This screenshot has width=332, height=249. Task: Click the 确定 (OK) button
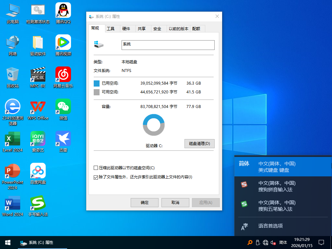coord(145,203)
